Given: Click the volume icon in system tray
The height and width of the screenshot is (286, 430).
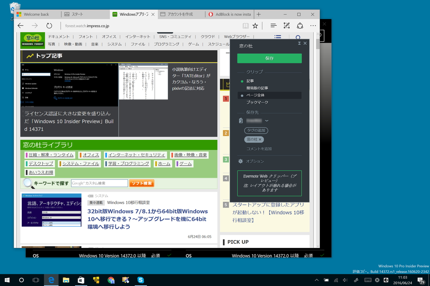Looking at the screenshot, I should pyautogui.click(x=345, y=280).
